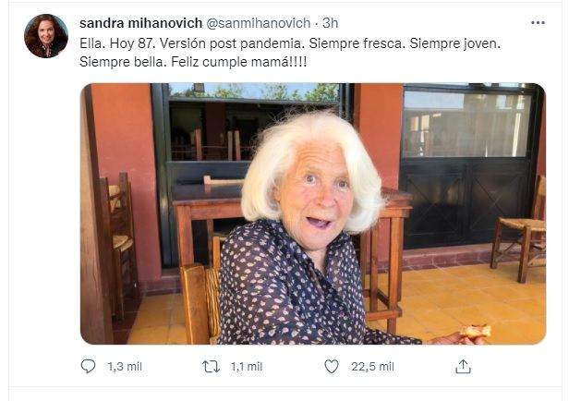Retweet this post using the arrows icon

point(211,367)
